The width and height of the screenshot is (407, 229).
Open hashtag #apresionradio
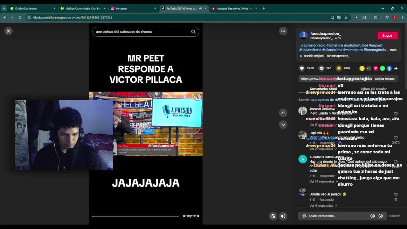313,45
